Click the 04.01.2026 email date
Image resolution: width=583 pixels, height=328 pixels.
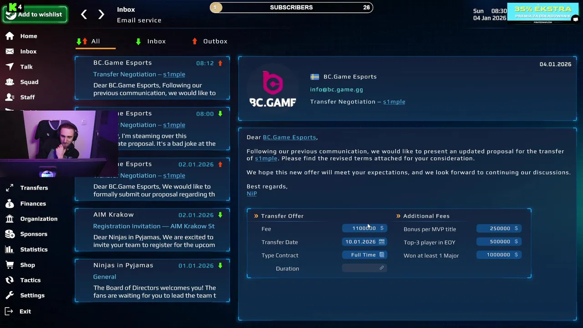(x=555, y=64)
